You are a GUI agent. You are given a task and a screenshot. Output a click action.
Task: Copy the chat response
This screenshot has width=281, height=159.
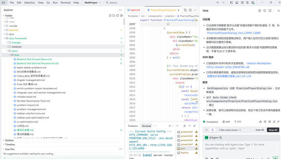[270, 121]
